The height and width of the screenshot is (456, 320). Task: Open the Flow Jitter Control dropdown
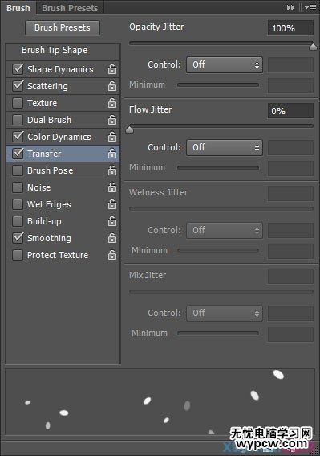225,147
